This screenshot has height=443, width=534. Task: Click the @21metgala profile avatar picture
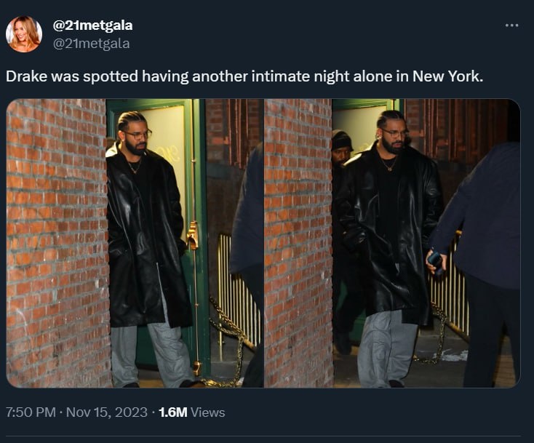coord(23,34)
